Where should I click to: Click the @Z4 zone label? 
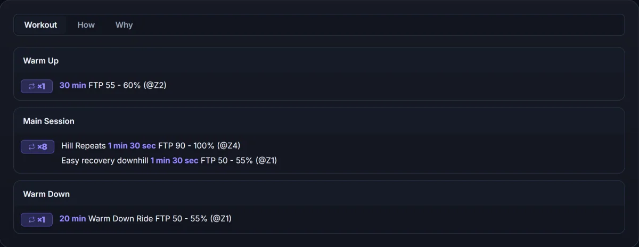[x=231, y=145]
